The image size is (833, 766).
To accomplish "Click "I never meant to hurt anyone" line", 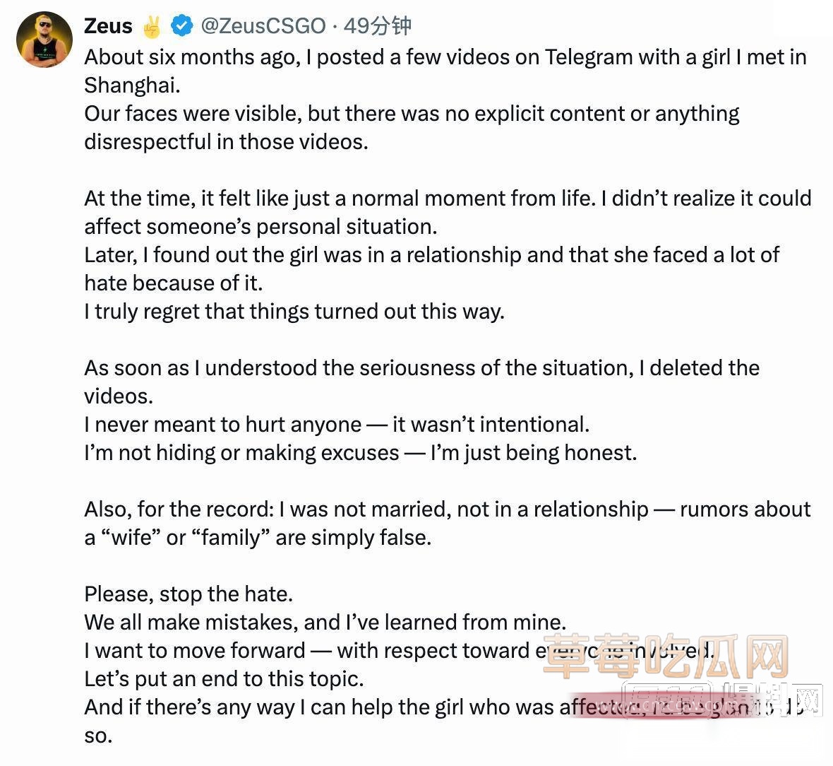I will click(x=337, y=425).
